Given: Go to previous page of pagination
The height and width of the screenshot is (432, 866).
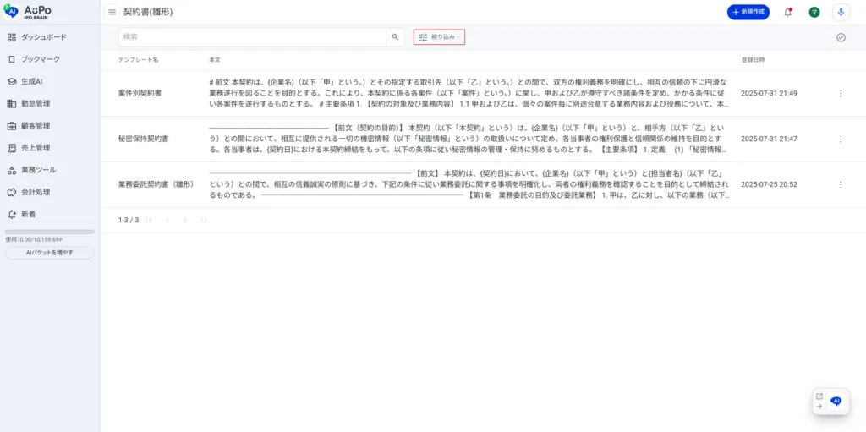Looking at the screenshot, I should pyautogui.click(x=167, y=220).
